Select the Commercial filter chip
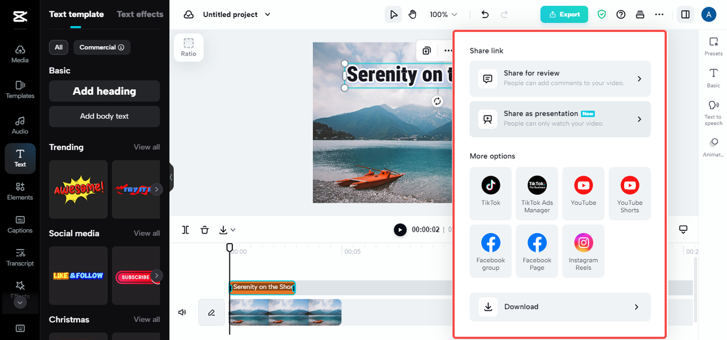 [x=102, y=47]
